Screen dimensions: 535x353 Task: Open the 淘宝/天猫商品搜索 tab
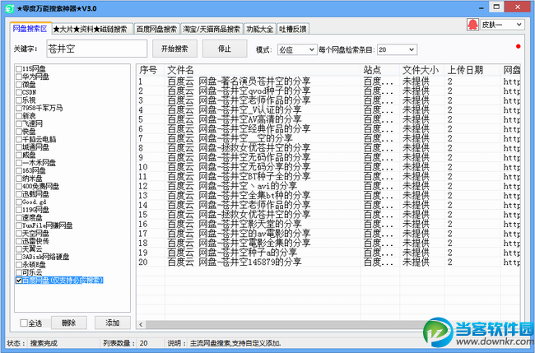212,30
